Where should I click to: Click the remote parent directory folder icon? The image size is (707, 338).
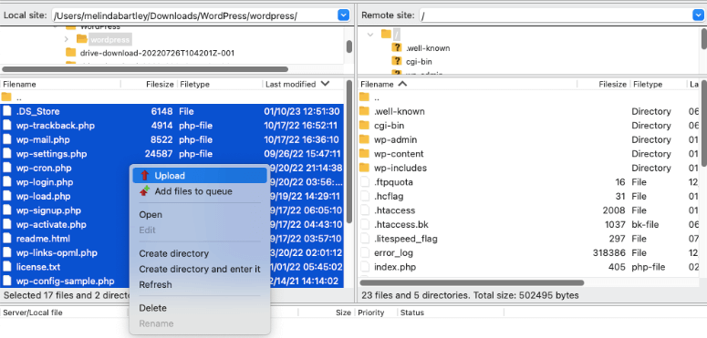[x=364, y=97]
